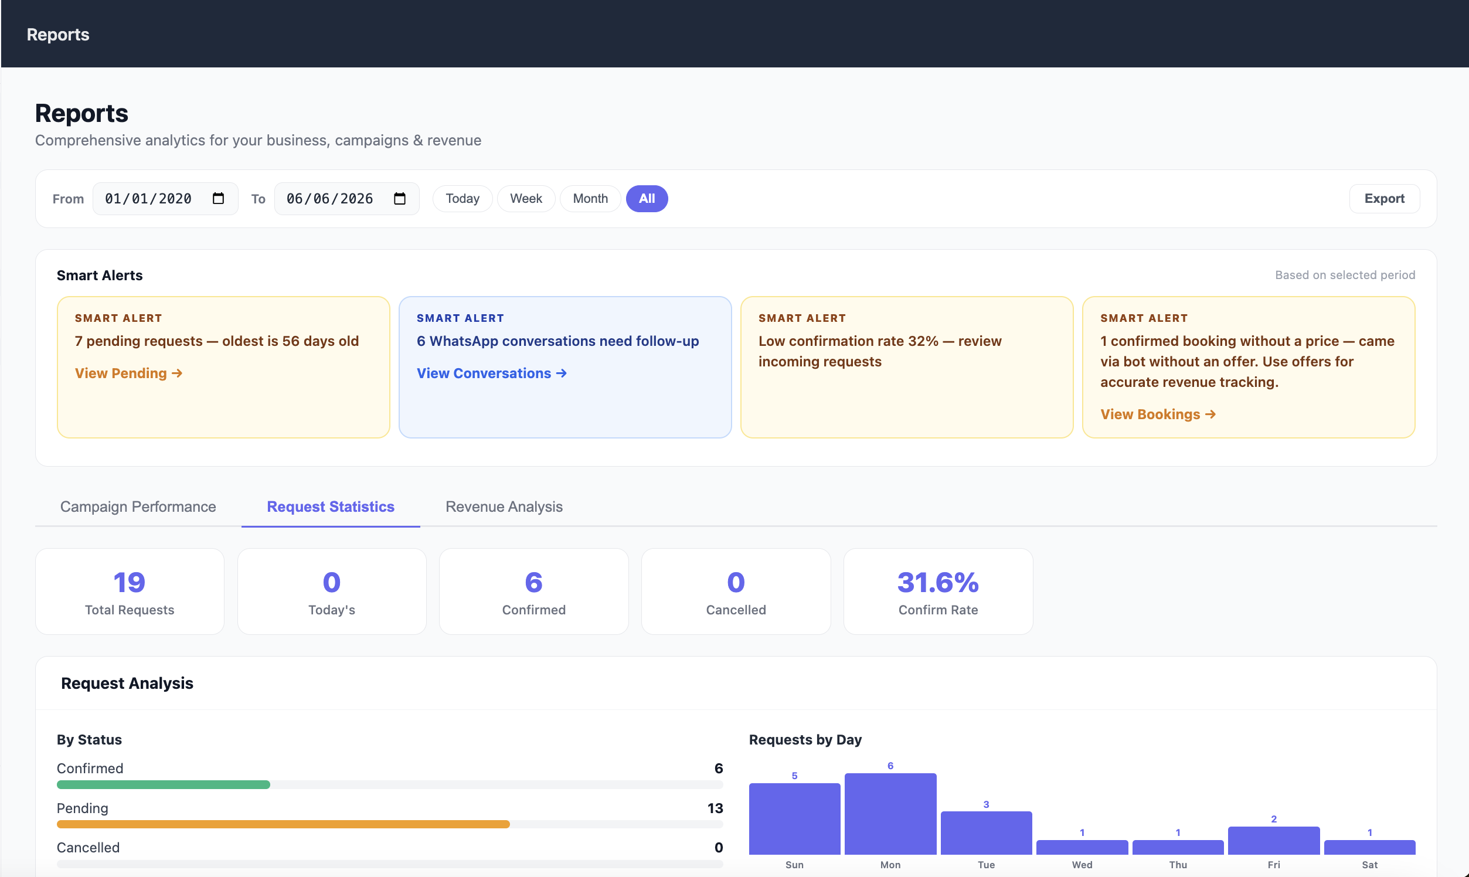Image resolution: width=1469 pixels, height=877 pixels.
Task: Click the Confirmed count value 6 in By Status
Action: pyautogui.click(x=718, y=769)
